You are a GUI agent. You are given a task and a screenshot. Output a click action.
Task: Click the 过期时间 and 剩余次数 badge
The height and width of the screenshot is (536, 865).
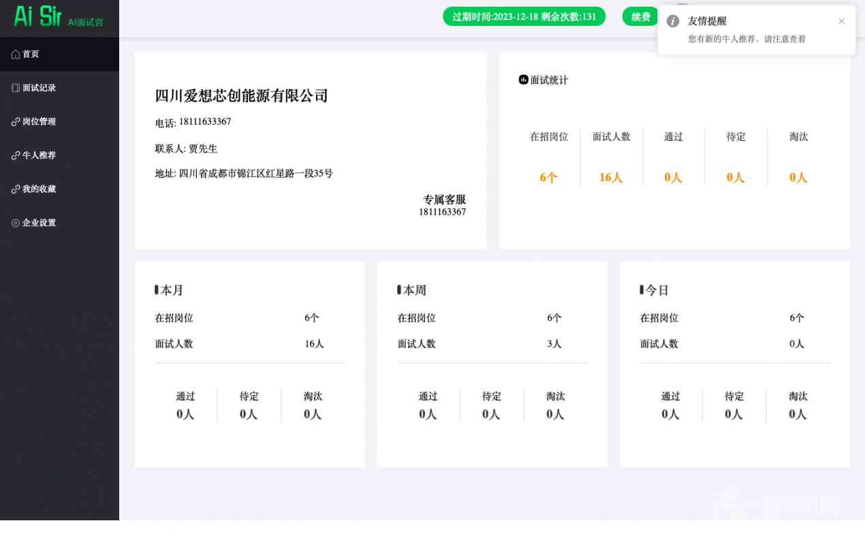point(524,16)
